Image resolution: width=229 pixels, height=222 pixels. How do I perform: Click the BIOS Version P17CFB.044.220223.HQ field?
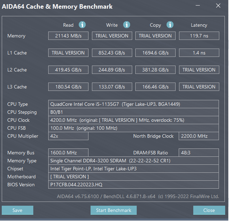(134, 185)
